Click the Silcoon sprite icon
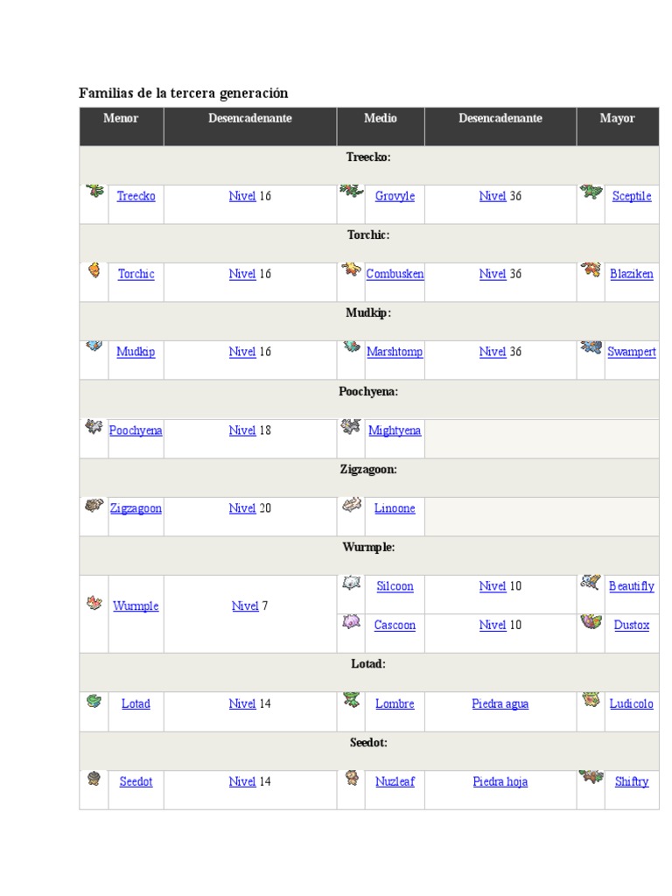 click(x=351, y=583)
